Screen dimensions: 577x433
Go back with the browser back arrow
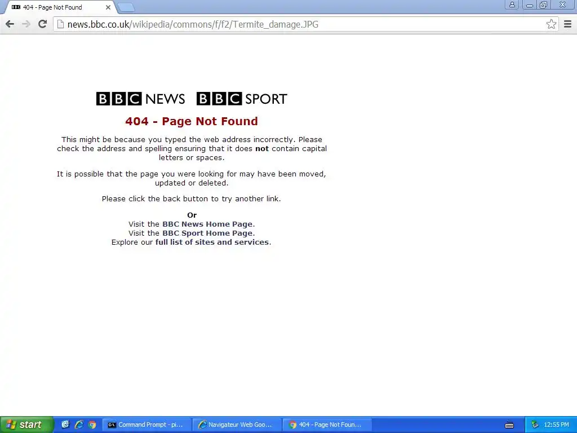point(10,24)
